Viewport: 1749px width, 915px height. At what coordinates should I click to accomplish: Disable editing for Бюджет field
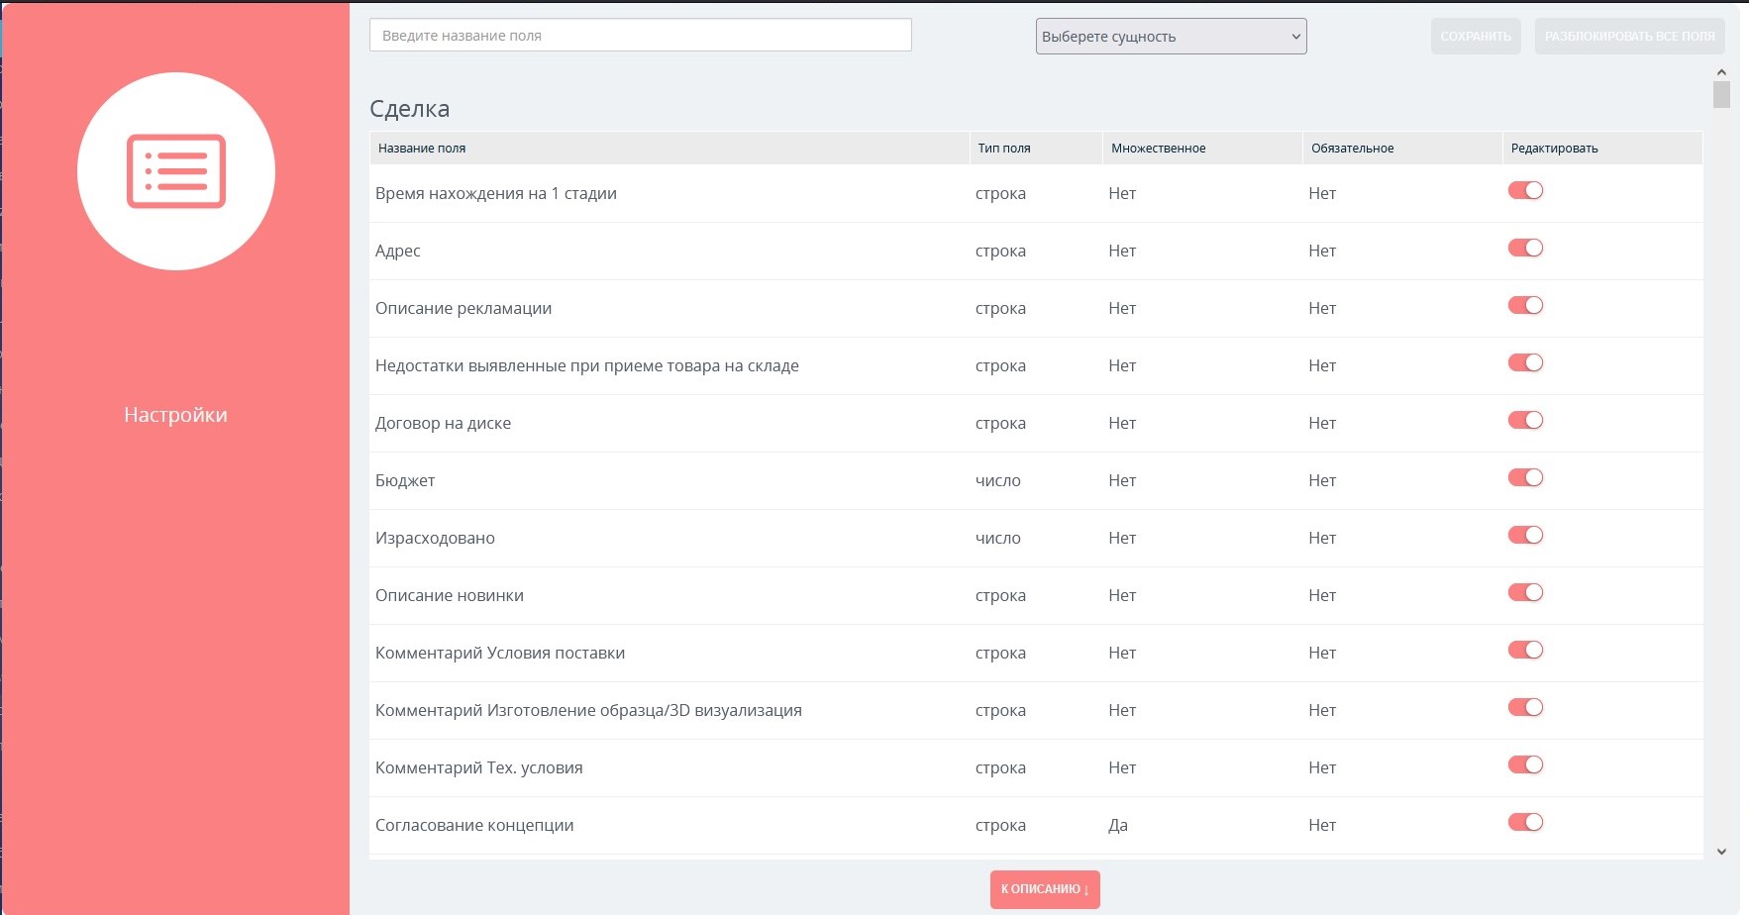(x=1525, y=478)
